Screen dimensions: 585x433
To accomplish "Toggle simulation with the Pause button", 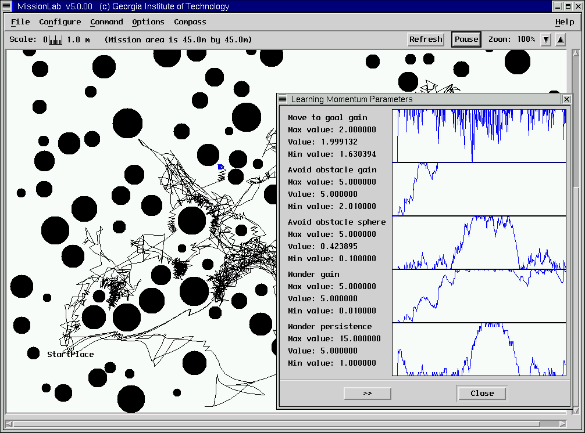I will [x=466, y=39].
